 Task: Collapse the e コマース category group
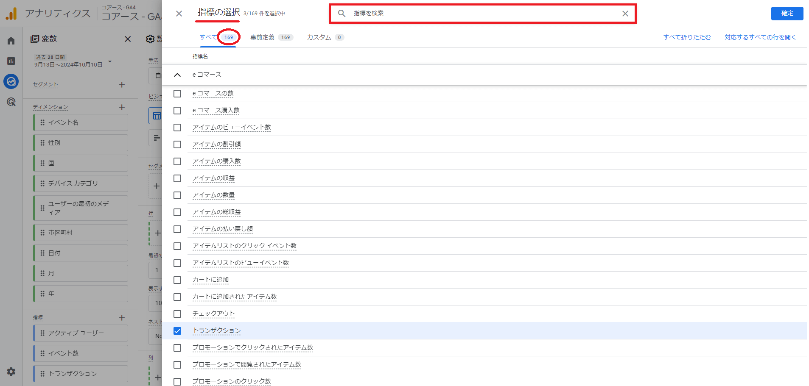(177, 75)
